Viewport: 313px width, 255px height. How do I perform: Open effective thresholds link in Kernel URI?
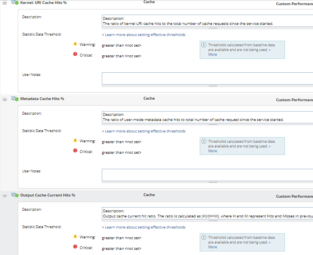pos(144,35)
